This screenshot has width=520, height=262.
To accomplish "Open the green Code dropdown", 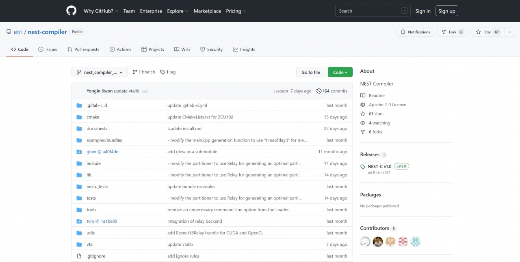I will coord(340,72).
